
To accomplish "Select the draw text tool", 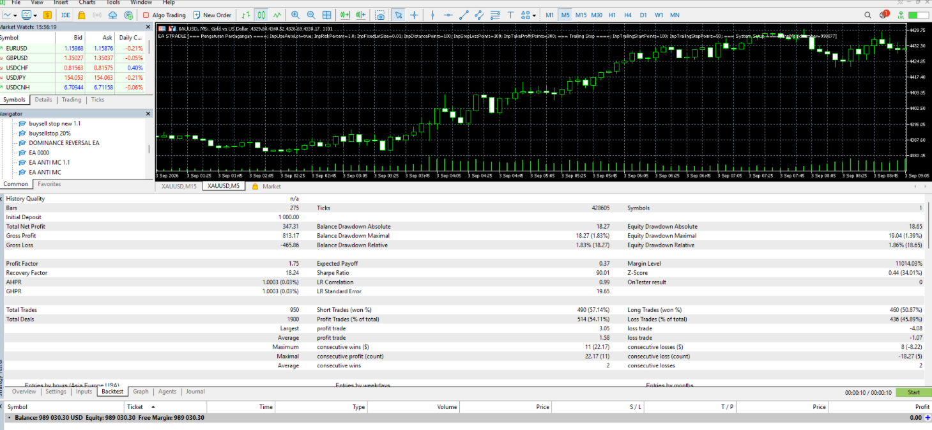I will click(x=510, y=15).
